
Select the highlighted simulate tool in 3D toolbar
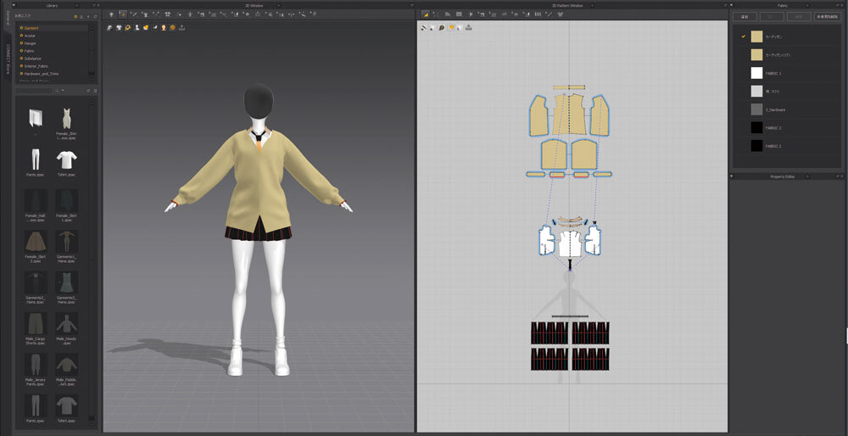pos(123,15)
